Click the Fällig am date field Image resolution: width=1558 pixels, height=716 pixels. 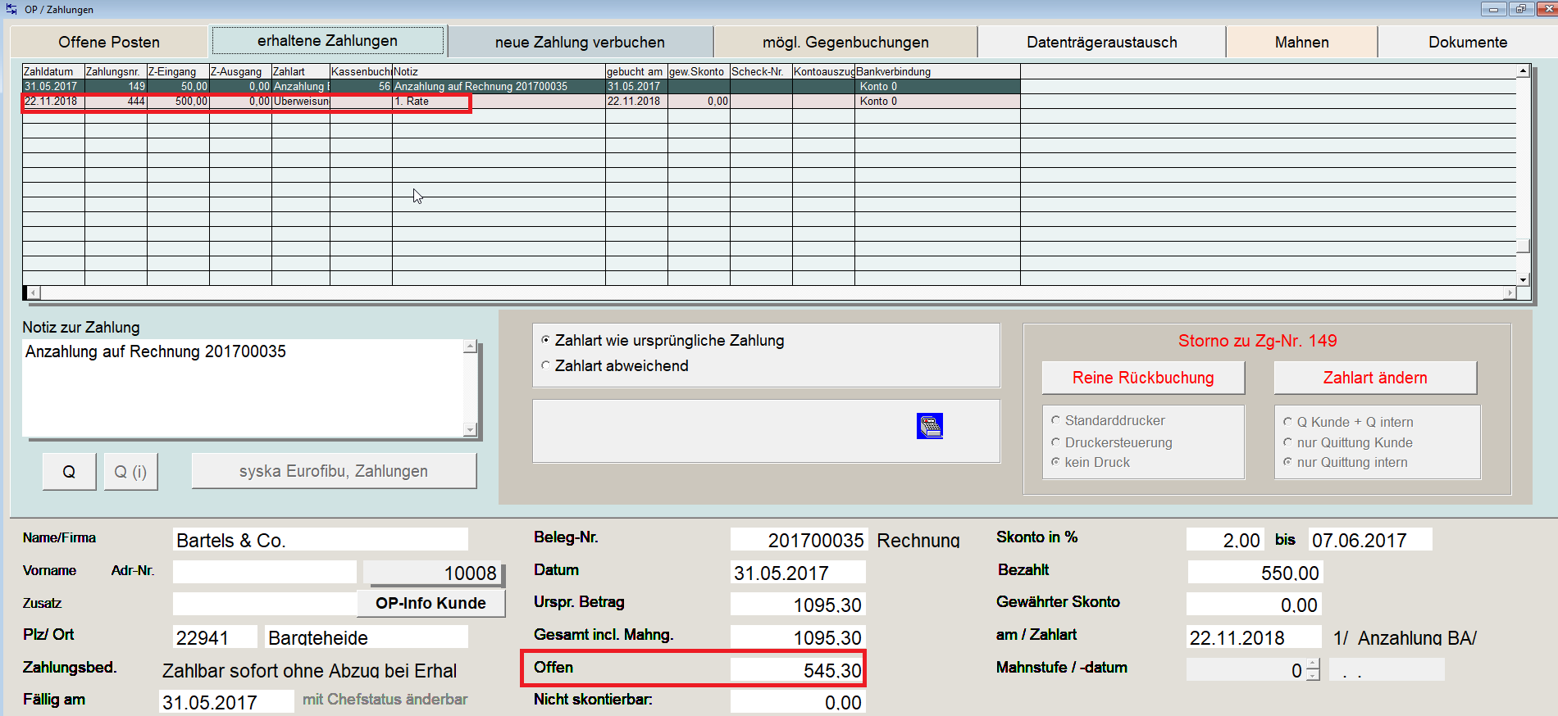[x=226, y=701]
